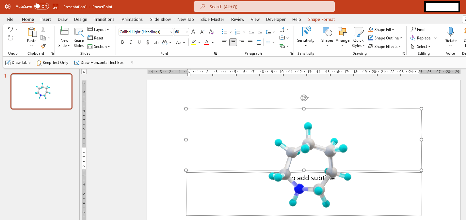
Task: Open the Shape Effects dropdown
Action: point(399,47)
